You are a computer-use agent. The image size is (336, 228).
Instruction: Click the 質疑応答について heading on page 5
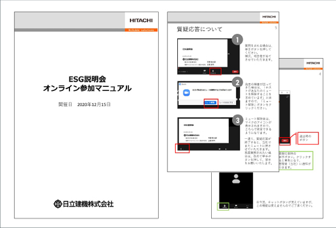[x=199, y=29]
